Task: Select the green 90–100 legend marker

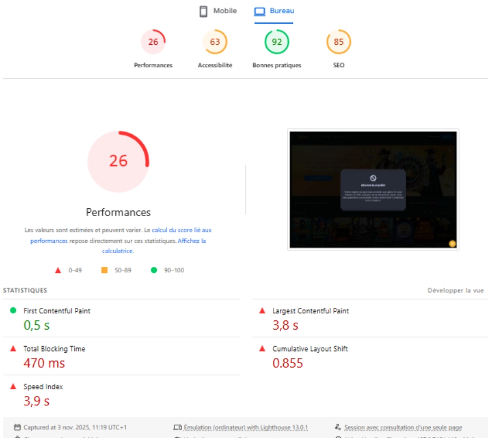Action: click(153, 269)
